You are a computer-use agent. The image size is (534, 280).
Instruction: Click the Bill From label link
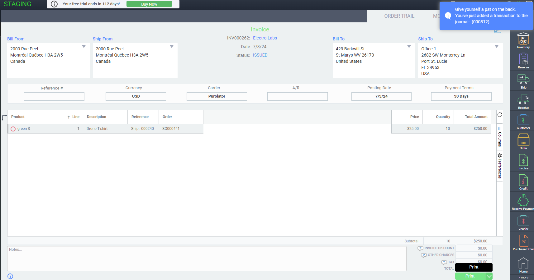pyautogui.click(x=16, y=39)
